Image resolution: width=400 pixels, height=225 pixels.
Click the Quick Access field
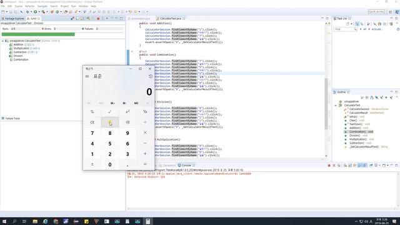tap(376, 12)
